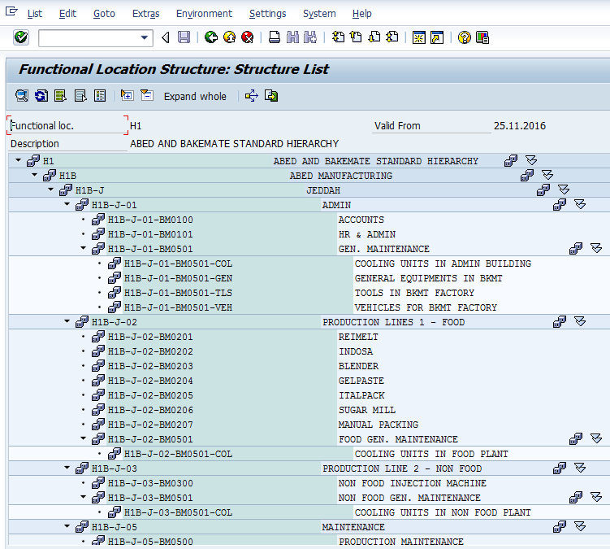Select H1B-J-01-BM0501-VEH location
The width and height of the screenshot is (610, 549).
click(x=178, y=307)
